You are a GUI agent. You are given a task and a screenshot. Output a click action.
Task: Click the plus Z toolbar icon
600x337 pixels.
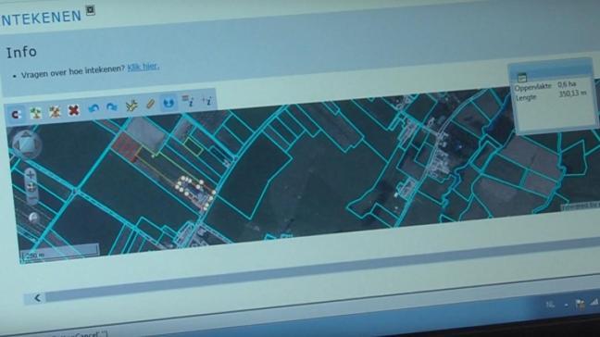point(206,101)
